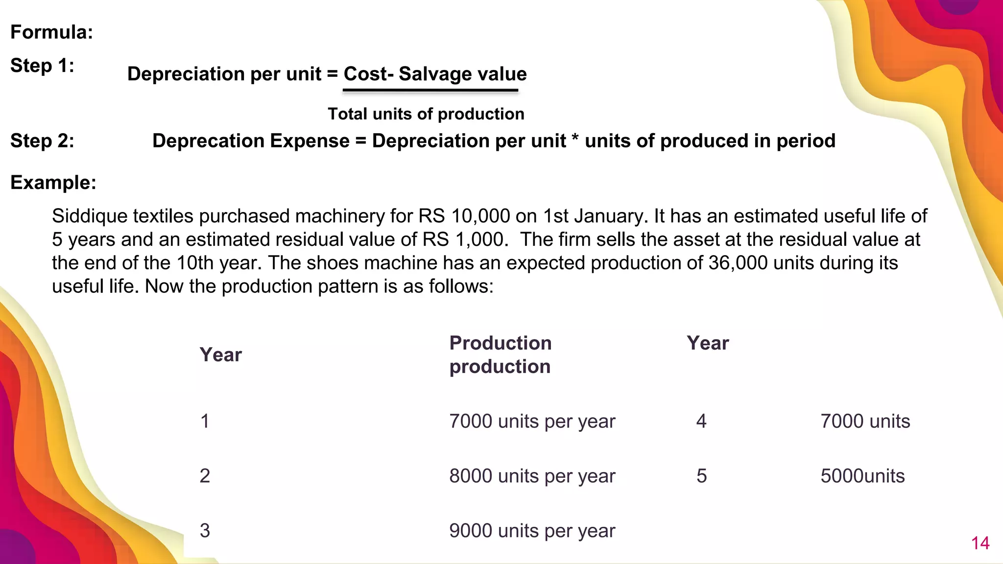Image resolution: width=1003 pixels, height=564 pixels.
Task: Click 'Depreciation per unit' formula text
Action: coord(224,74)
